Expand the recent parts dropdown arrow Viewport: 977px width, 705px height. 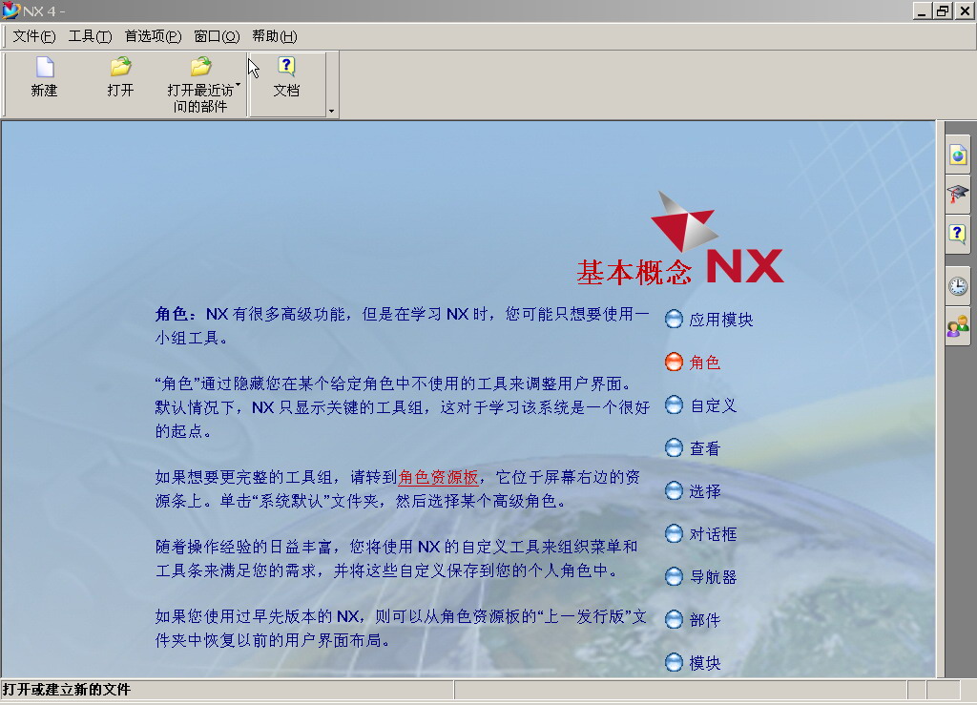(x=238, y=84)
